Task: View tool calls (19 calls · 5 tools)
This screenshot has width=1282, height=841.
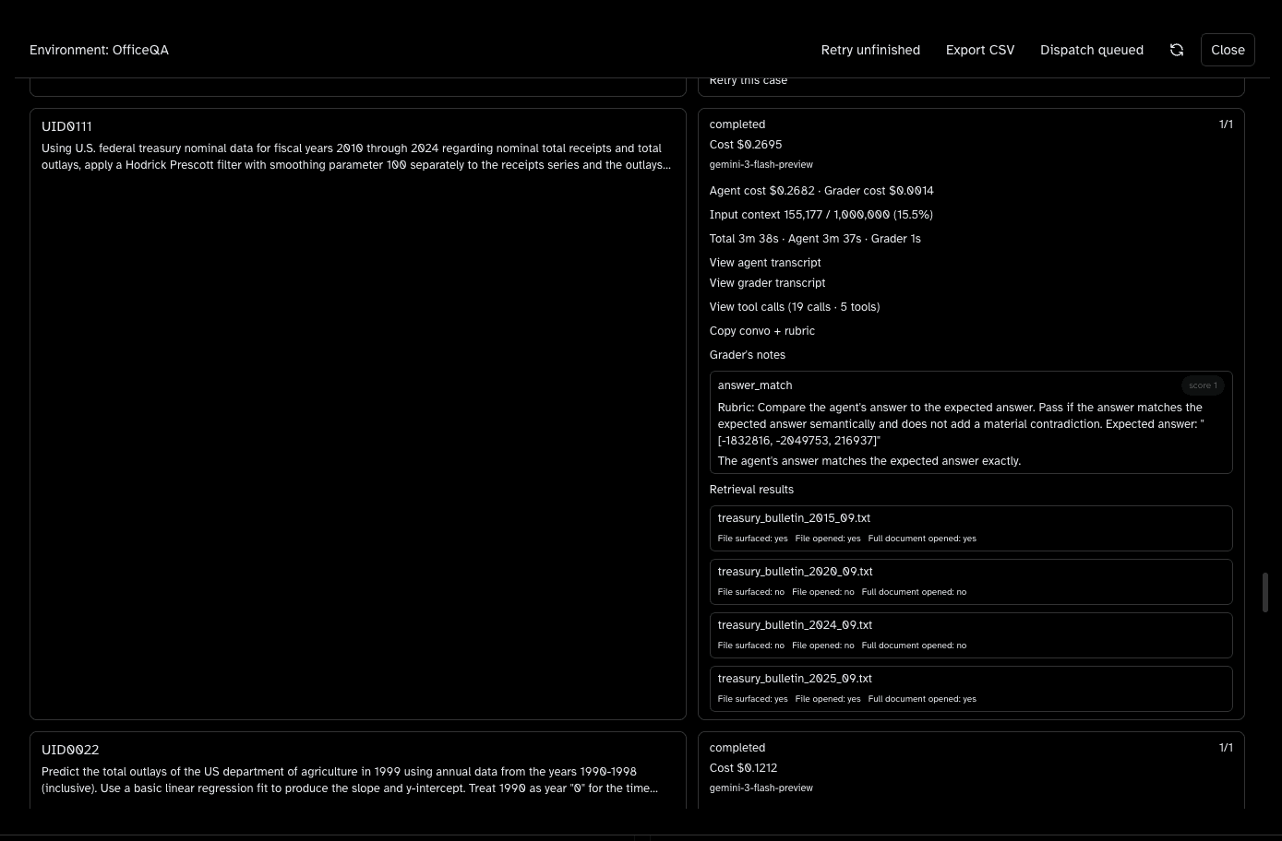Action: coord(794,306)
